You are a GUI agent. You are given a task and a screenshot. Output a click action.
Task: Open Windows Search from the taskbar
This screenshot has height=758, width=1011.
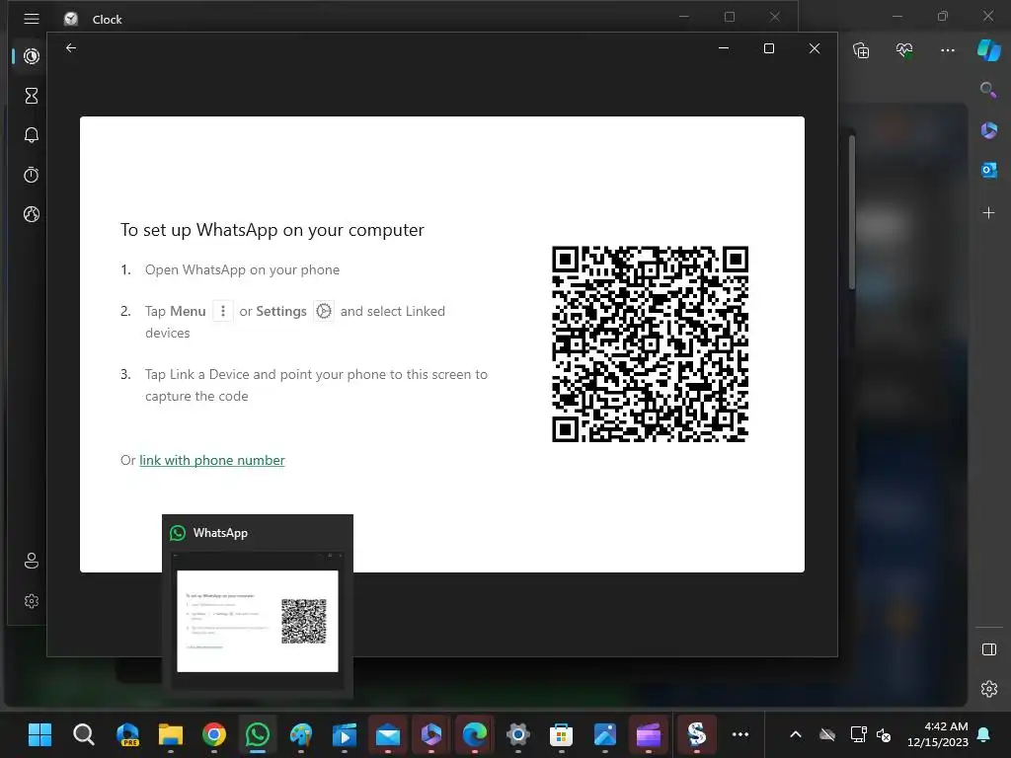pos(83,734)
